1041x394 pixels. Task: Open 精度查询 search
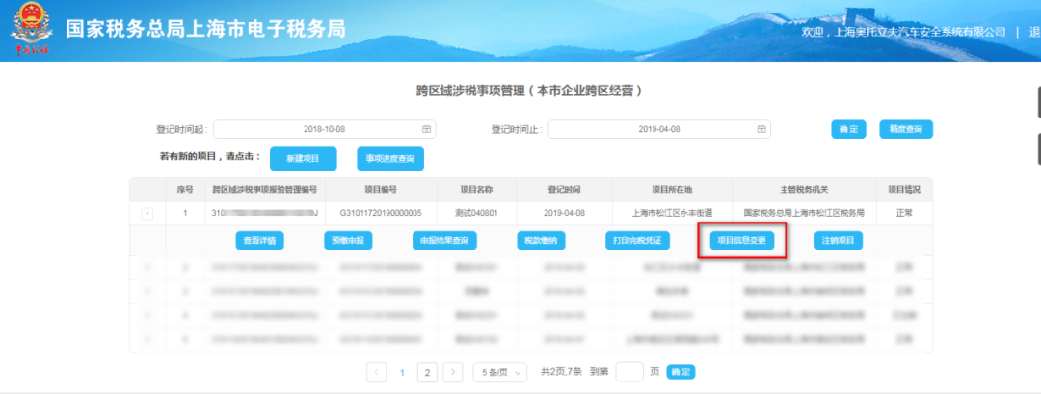[x=906, y=129]
